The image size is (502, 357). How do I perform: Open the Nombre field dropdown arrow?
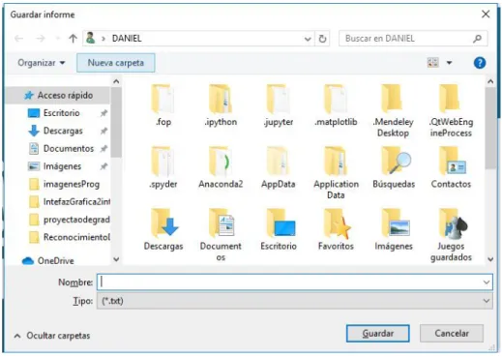[487, 283]
